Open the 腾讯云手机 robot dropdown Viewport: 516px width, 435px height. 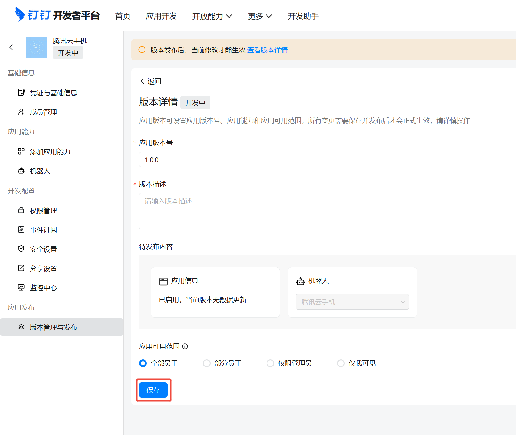pos(352,302)
